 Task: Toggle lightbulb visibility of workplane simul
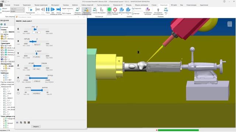(x=4, y=93)
